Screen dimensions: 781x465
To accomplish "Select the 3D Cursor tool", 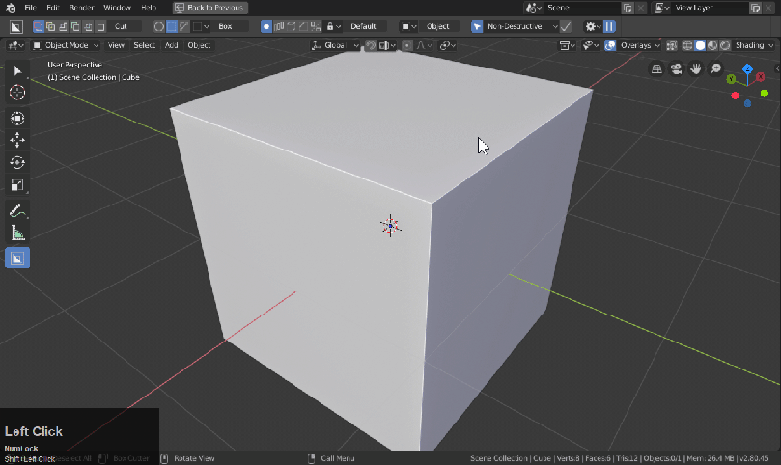I will [x=17, y=93].
